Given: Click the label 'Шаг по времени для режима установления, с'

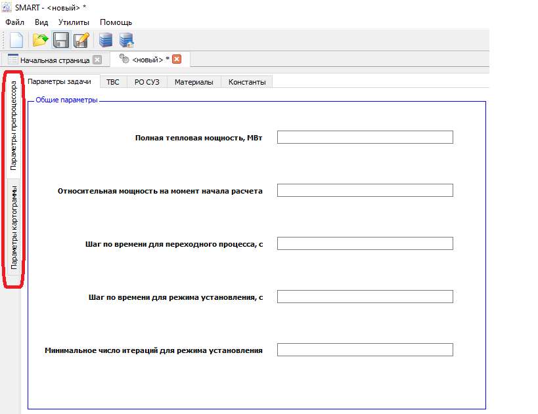Looking at the screenshot, I should 175,297.
